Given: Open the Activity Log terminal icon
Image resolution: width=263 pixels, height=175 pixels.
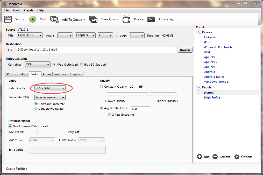Looking at the screenshot, I should point(151,19).
